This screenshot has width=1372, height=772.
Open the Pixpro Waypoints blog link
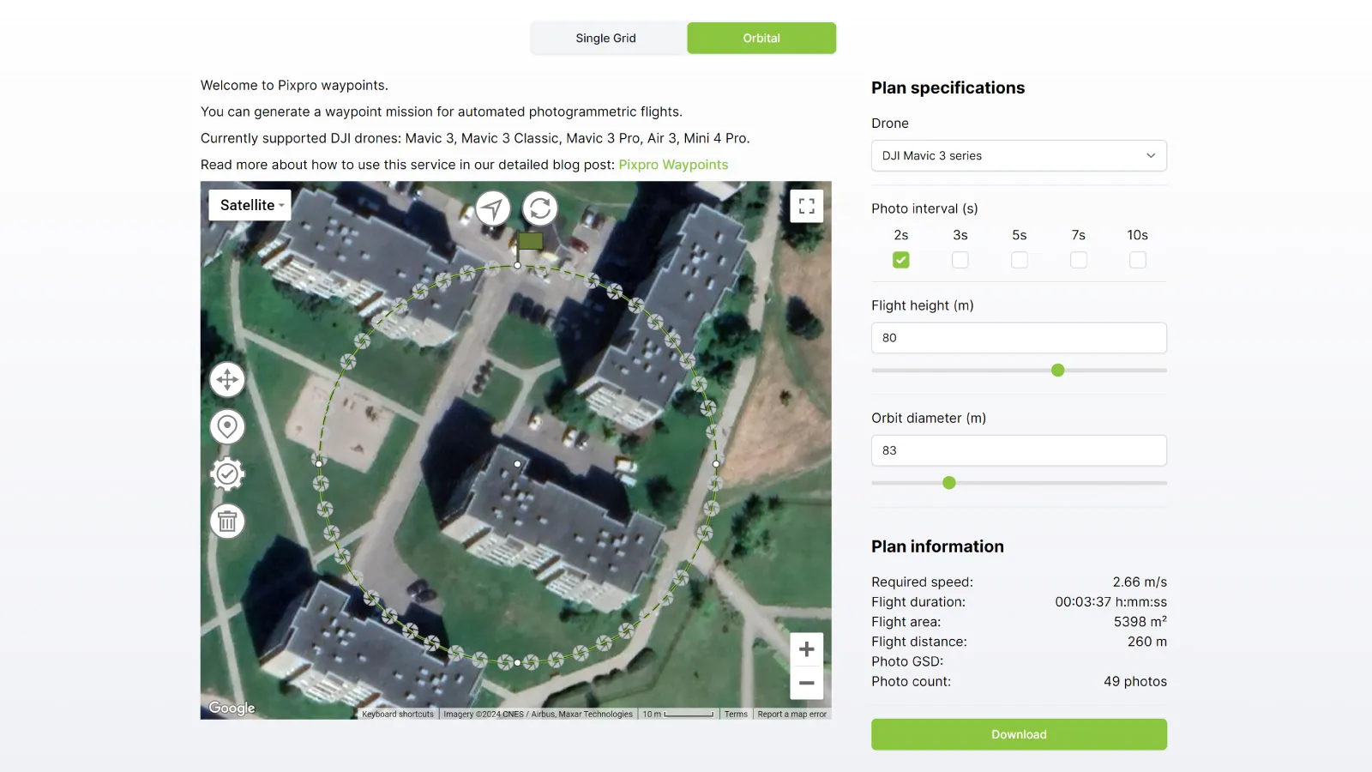click(673, 165)
